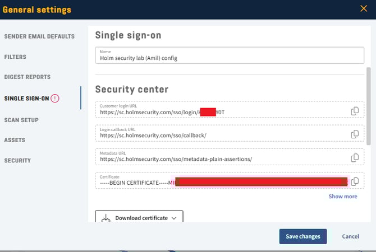Navigate to the Security section

coord(17,161)
